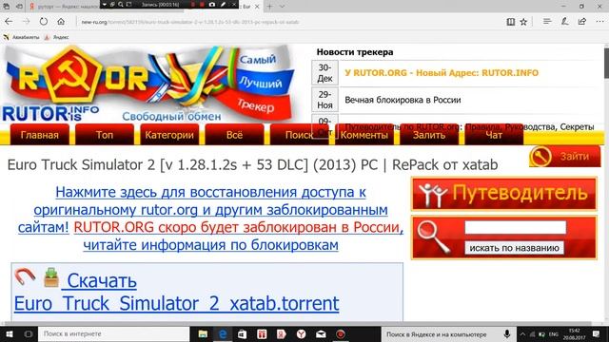Expand the recorder toolbar dropdown arrow

pyautogui.click(x=104, y=4)
